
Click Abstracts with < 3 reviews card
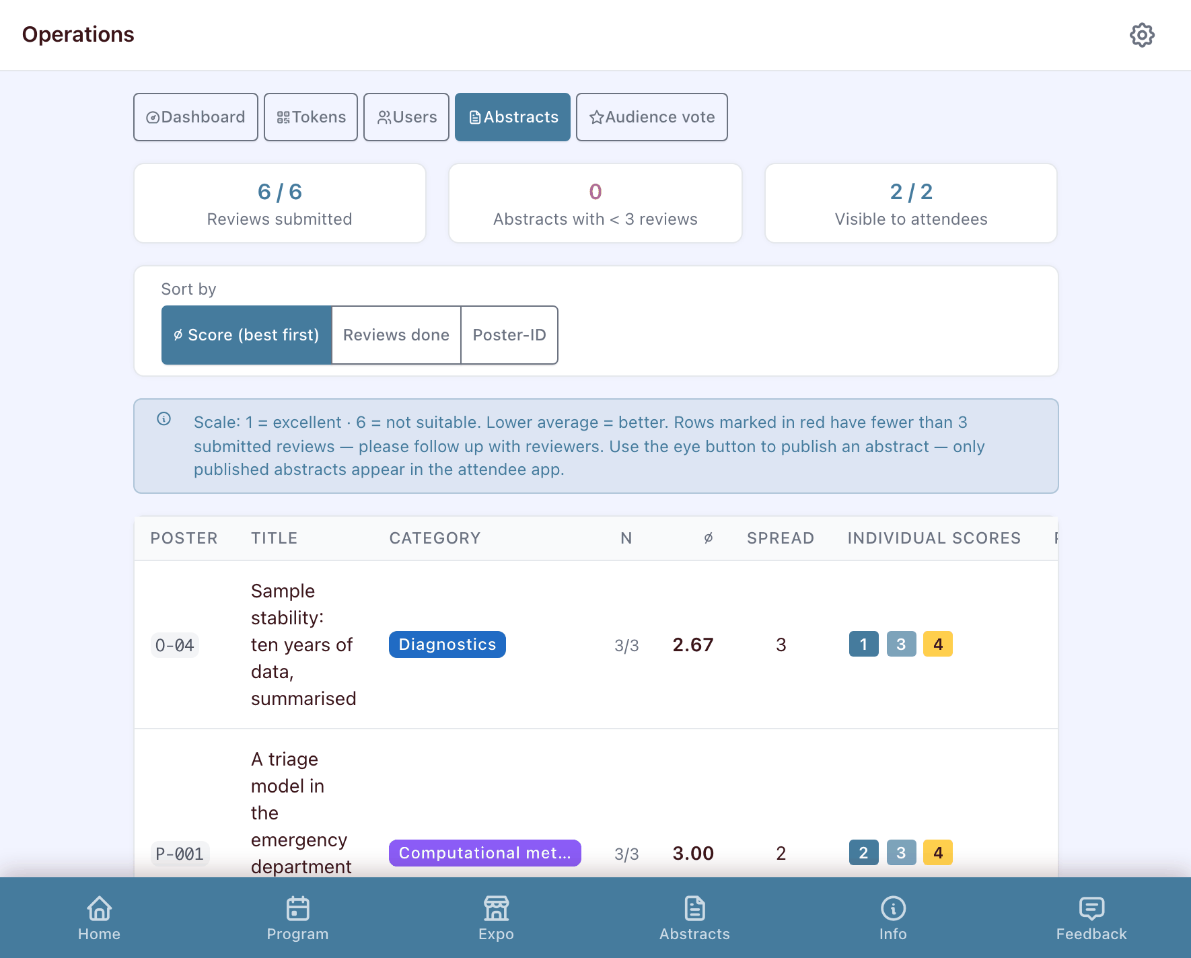pos(595,203)
